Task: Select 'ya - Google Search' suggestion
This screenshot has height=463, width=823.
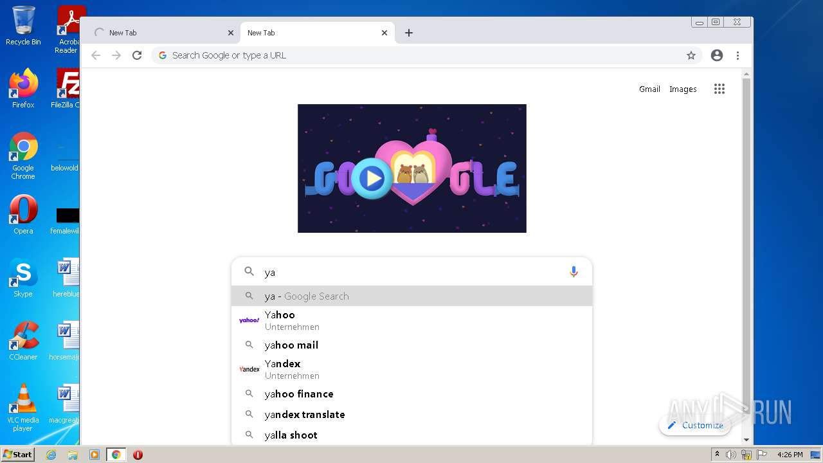Action: tap(411, 296)
